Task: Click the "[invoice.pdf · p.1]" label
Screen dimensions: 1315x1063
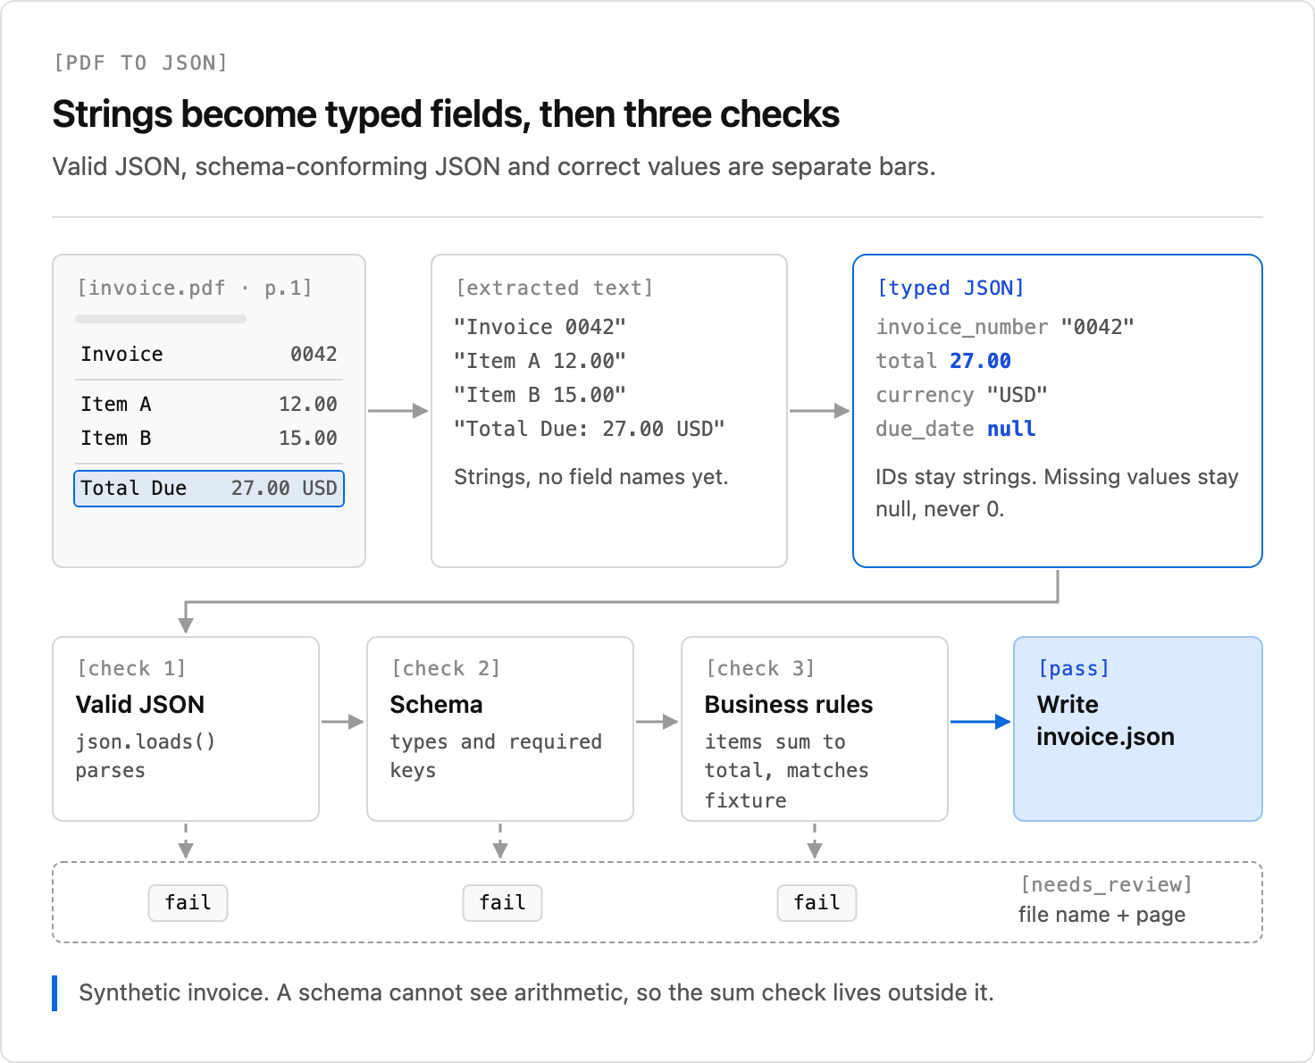Action: click(195, 288)
